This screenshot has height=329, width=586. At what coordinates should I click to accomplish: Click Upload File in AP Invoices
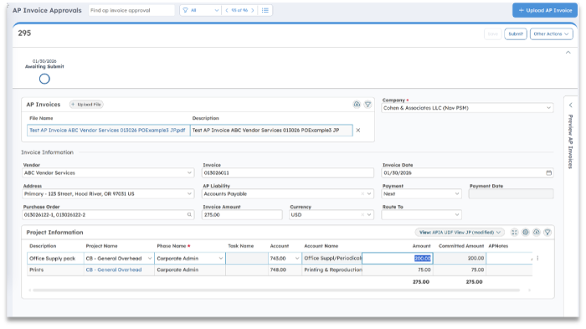[x=86, y=105]
